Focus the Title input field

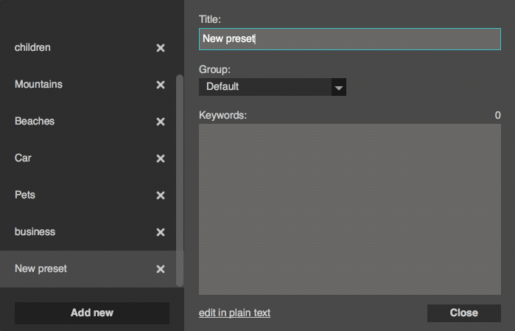[x=350, y=39]
